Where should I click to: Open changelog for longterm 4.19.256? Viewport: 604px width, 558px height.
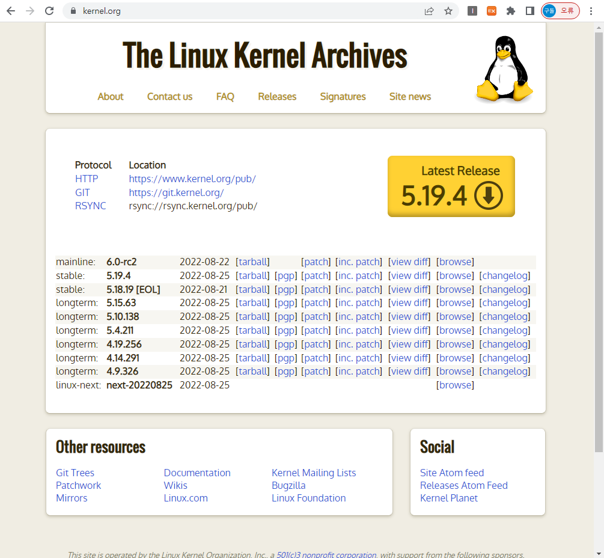(505, 344)
